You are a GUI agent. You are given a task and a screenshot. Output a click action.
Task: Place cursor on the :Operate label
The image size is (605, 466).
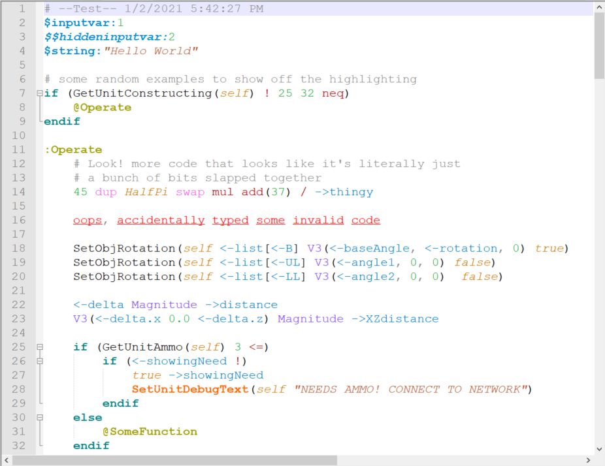73,149
